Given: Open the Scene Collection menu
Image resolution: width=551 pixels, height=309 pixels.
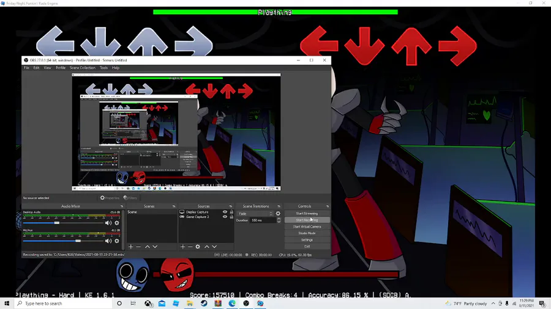Looking at the screenshot, I should point(83,68).
